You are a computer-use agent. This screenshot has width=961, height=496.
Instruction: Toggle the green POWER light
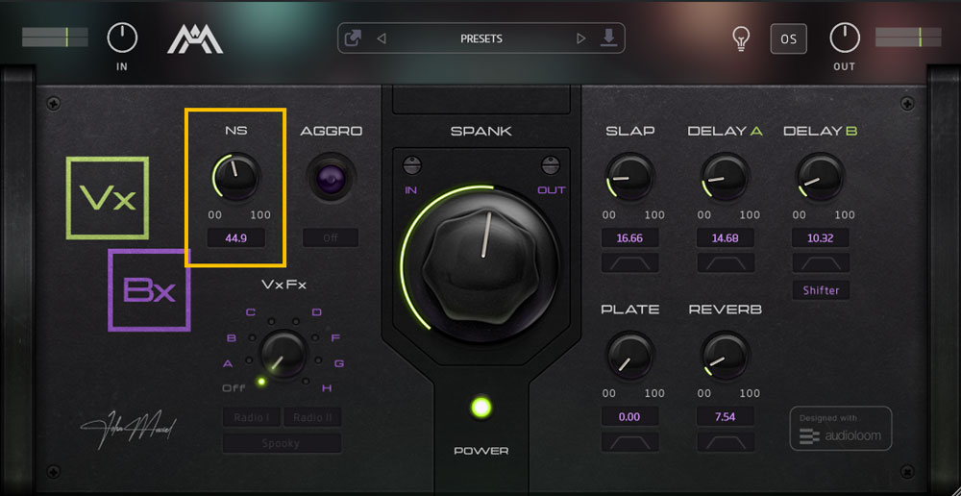(481, 408)
